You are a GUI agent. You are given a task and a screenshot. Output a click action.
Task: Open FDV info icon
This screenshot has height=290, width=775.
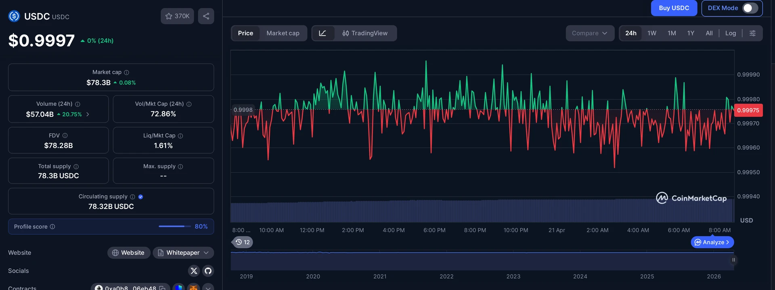pyautogui.click(x=65, y=136)
